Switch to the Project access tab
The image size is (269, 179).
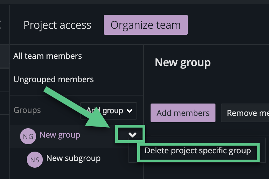pyautogui.click(x=57, y=25)
